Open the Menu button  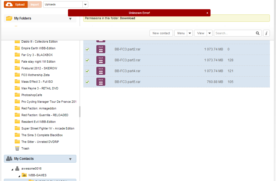pyautogui.click(x=181, y=33)
